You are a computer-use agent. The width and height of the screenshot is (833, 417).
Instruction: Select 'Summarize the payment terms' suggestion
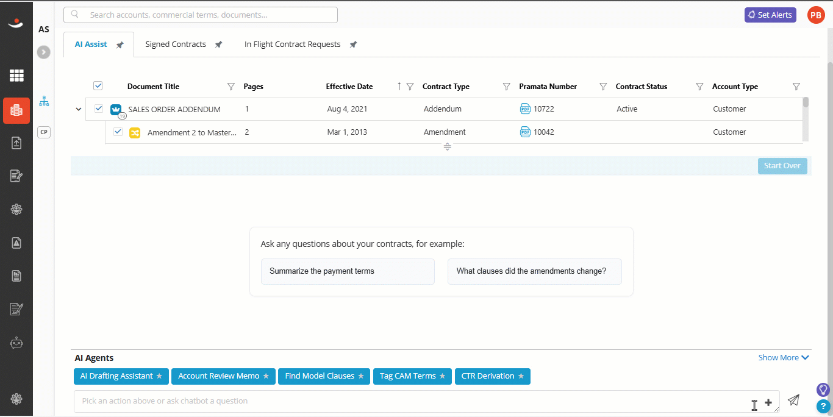348,271
